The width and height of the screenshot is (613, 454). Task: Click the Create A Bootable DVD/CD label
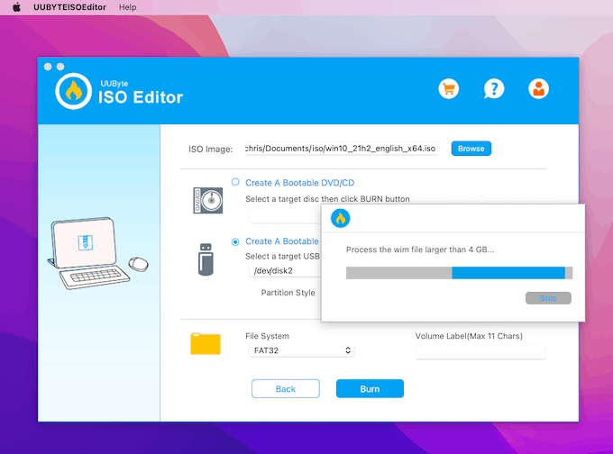[x=300, y=183]
